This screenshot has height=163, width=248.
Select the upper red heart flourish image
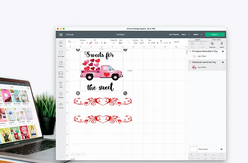(x=103, y=102)
